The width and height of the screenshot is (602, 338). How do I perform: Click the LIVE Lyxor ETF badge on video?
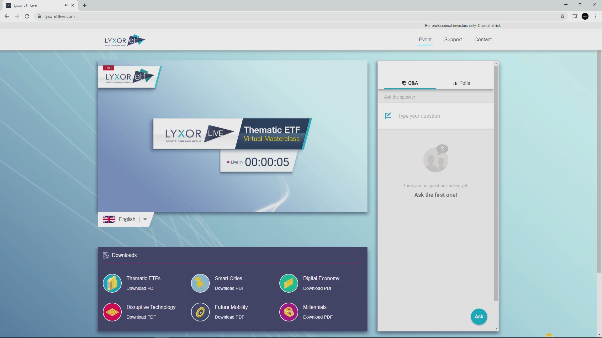pos(129,77)
